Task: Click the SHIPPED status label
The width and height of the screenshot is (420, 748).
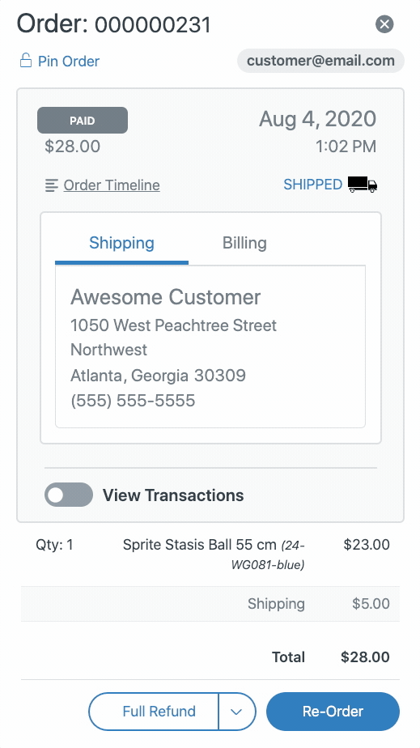Action: (x=312, y=185)
